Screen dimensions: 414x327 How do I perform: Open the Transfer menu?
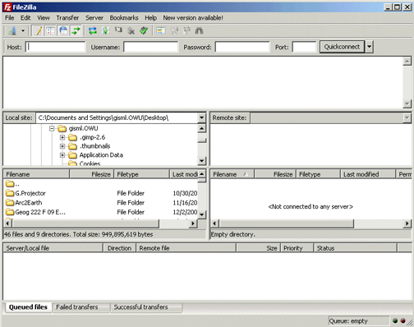coord(67,18)
